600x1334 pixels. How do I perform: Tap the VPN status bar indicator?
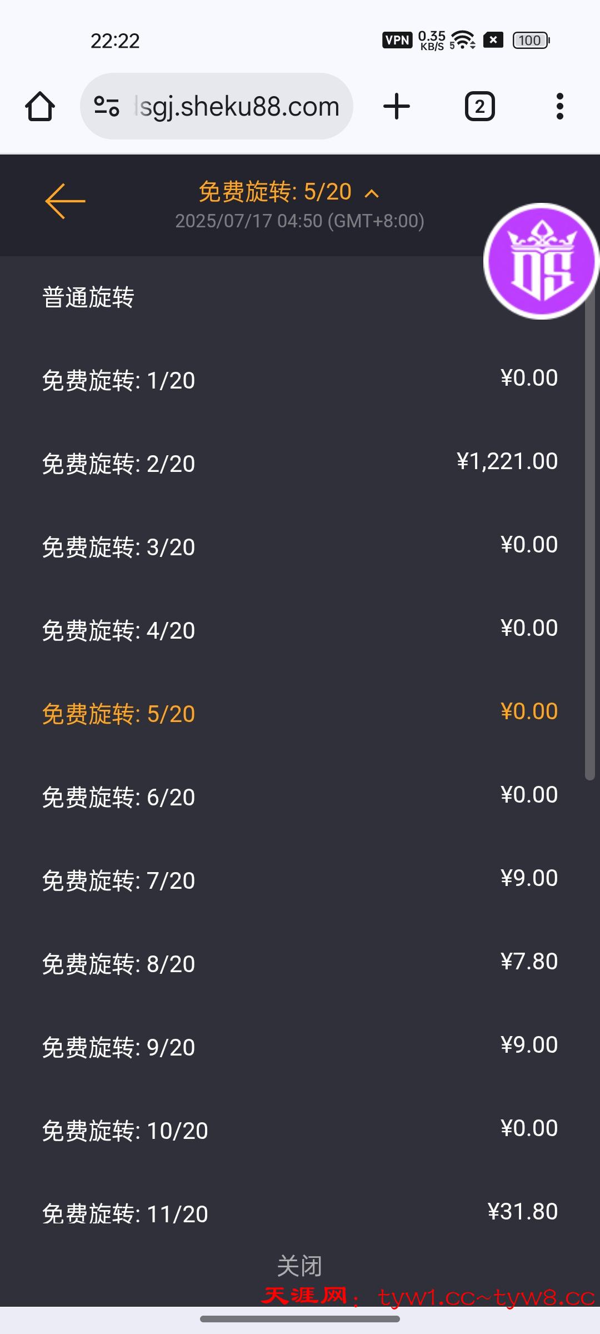pos(397,40)
